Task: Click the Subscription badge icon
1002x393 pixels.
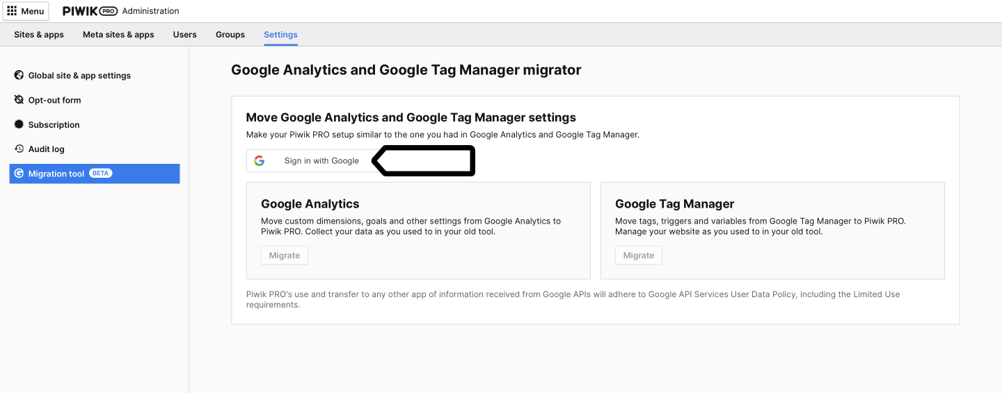Action: (19, 124)
